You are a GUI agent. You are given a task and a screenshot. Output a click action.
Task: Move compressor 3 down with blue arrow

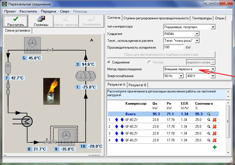[122, 133]
